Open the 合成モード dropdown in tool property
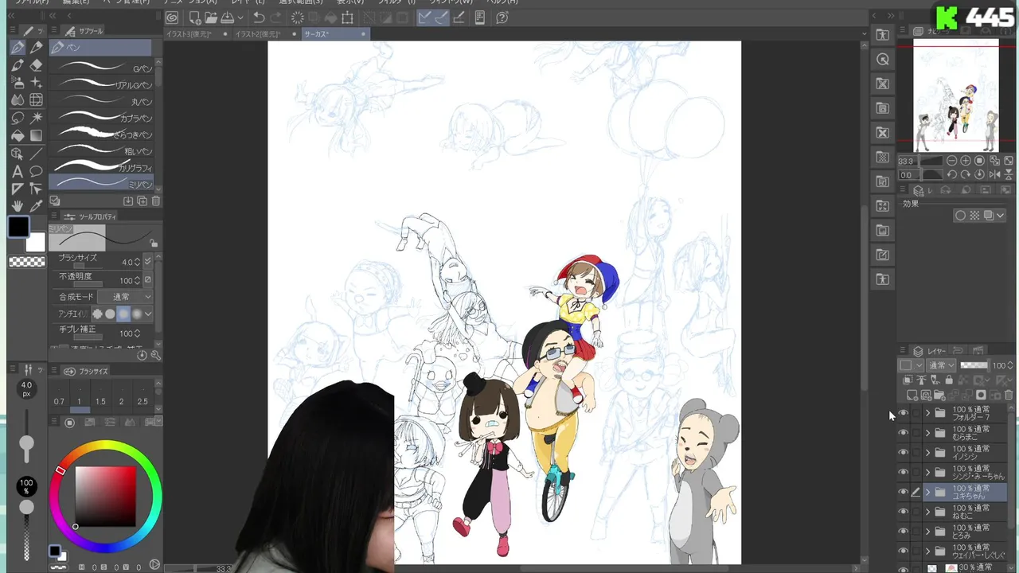This screenshot has width=1019, height=573. click(124, 297)
